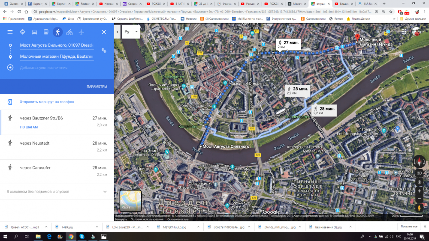Switch to cycling travel mode
The image size is (429, 241).
click(69, 32)
